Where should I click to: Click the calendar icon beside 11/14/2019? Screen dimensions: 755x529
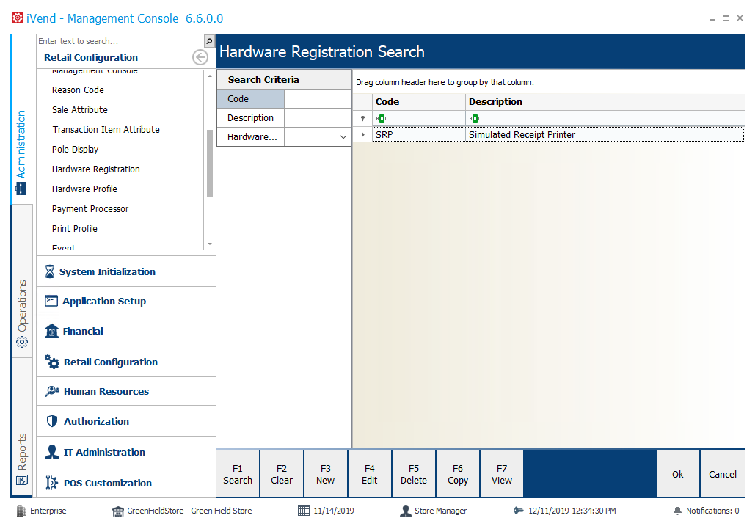coord(303,510)
